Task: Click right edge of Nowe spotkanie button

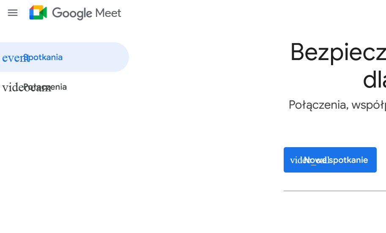Action: [x=373, y=160]
